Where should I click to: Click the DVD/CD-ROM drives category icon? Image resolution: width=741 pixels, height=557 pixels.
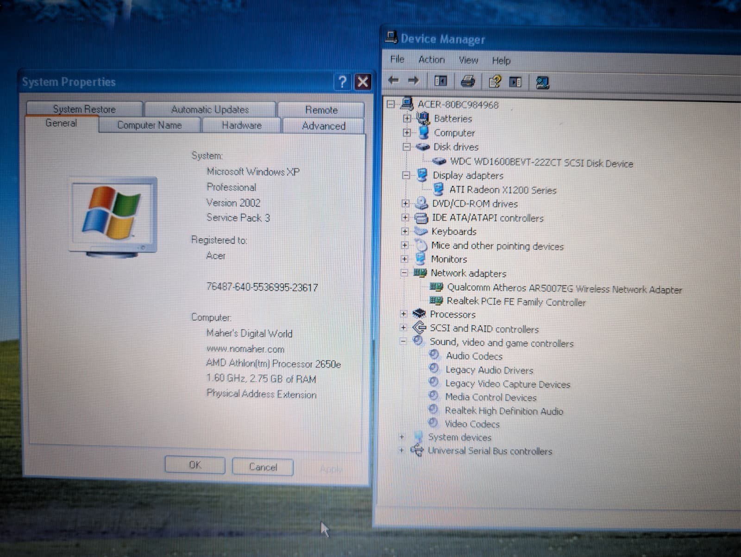[x=421, y=203]
